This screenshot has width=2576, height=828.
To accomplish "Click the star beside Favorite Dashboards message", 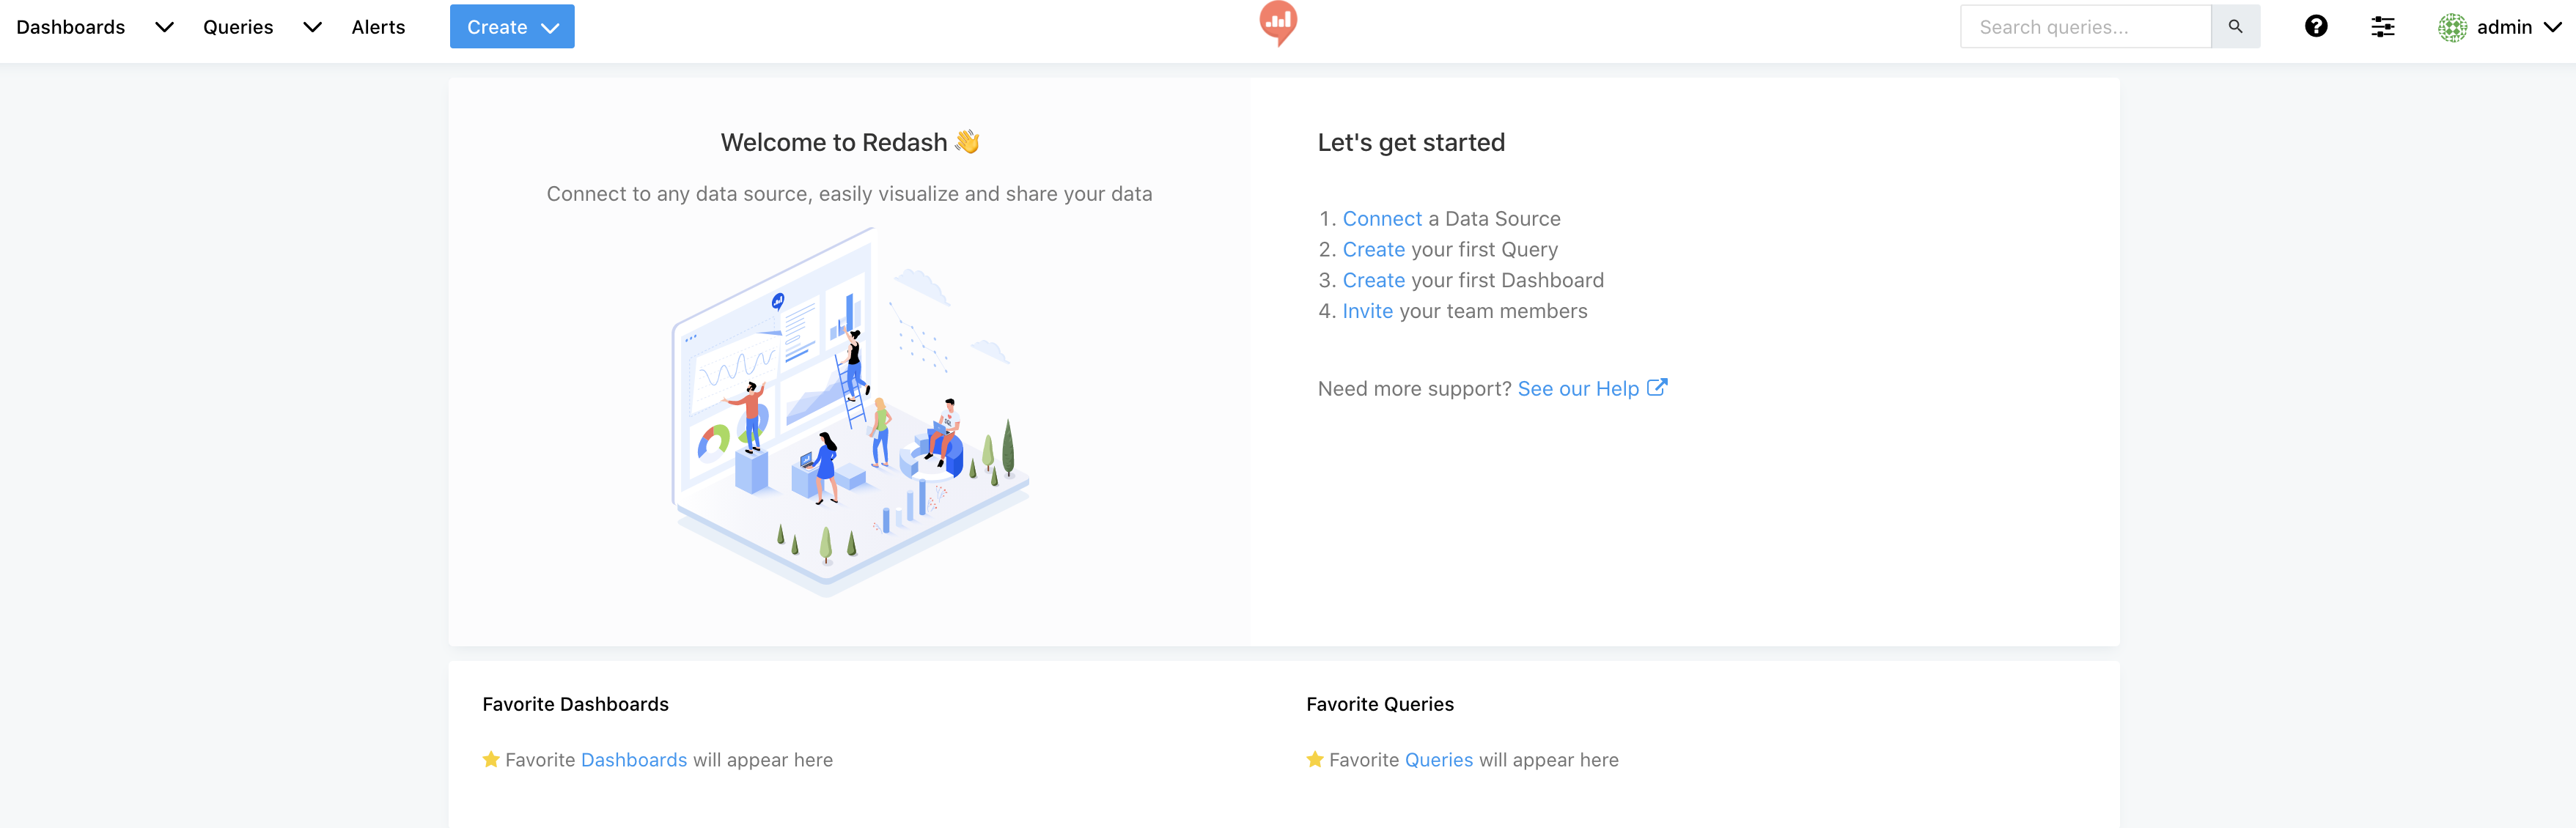I will [490, 760].
